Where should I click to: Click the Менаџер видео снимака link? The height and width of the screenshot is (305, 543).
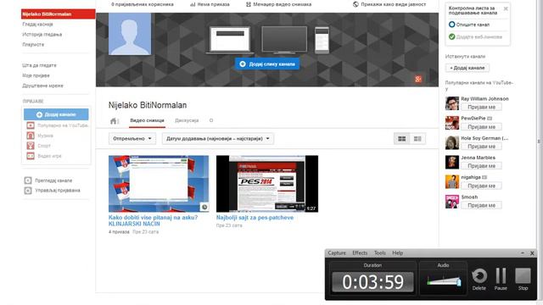click(283, 4)
